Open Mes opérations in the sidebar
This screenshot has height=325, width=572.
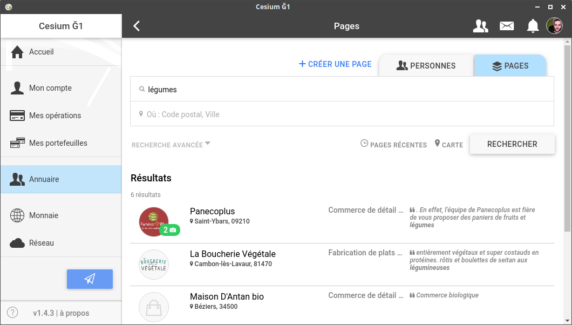click(x=61, y=116)
